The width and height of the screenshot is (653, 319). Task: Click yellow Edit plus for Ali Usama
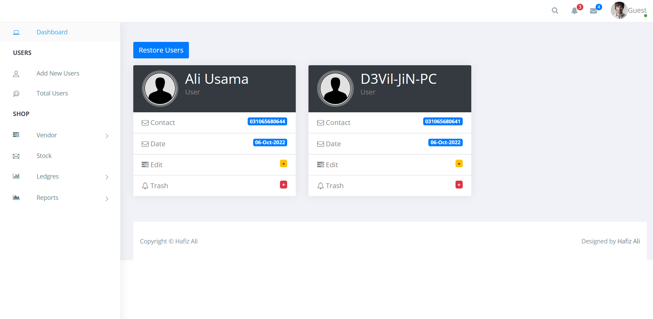pyautogui.click(x=283, y=164)
